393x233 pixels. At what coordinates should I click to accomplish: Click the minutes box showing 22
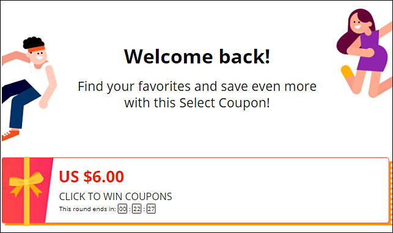click(x=136, y=209)
